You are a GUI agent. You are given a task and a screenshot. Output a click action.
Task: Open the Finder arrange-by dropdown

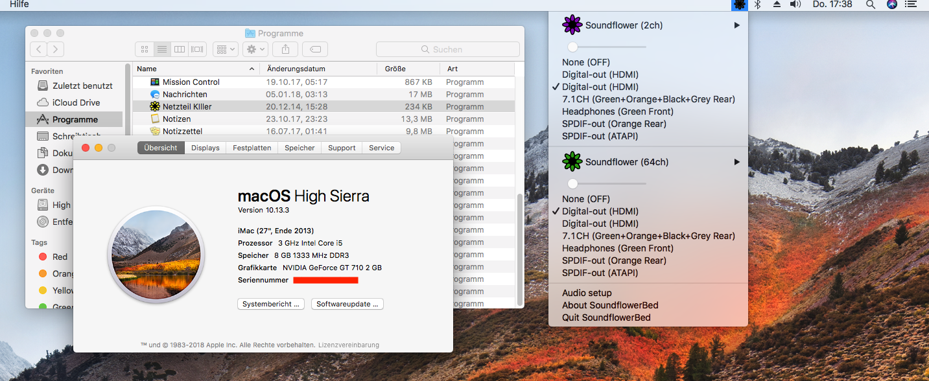tap(225, 49)
